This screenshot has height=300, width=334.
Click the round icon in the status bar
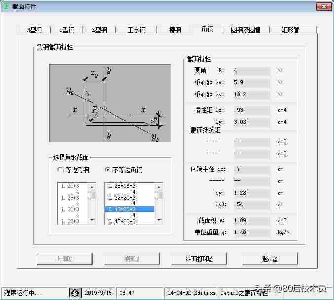point(75,293)
